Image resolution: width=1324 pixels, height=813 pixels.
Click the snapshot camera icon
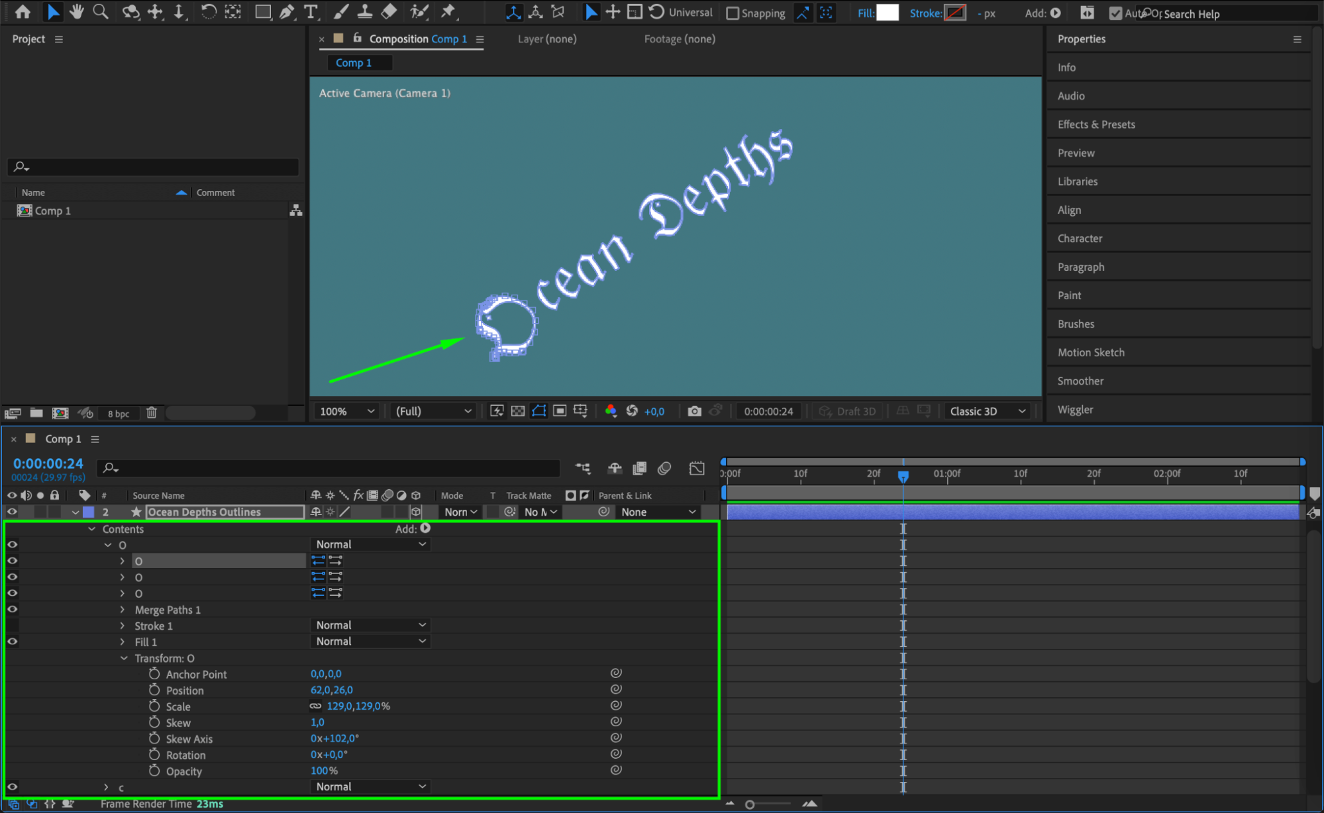tap(694, 411)
